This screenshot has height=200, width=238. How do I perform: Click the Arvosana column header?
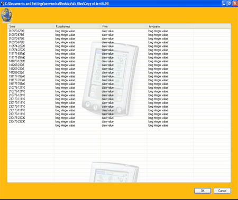pos(170,26)
